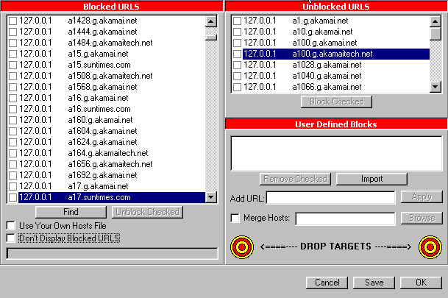Screen dimensions: 448x298
Task: Click inside the User Defined Blocks list
Action: point(337,154)
